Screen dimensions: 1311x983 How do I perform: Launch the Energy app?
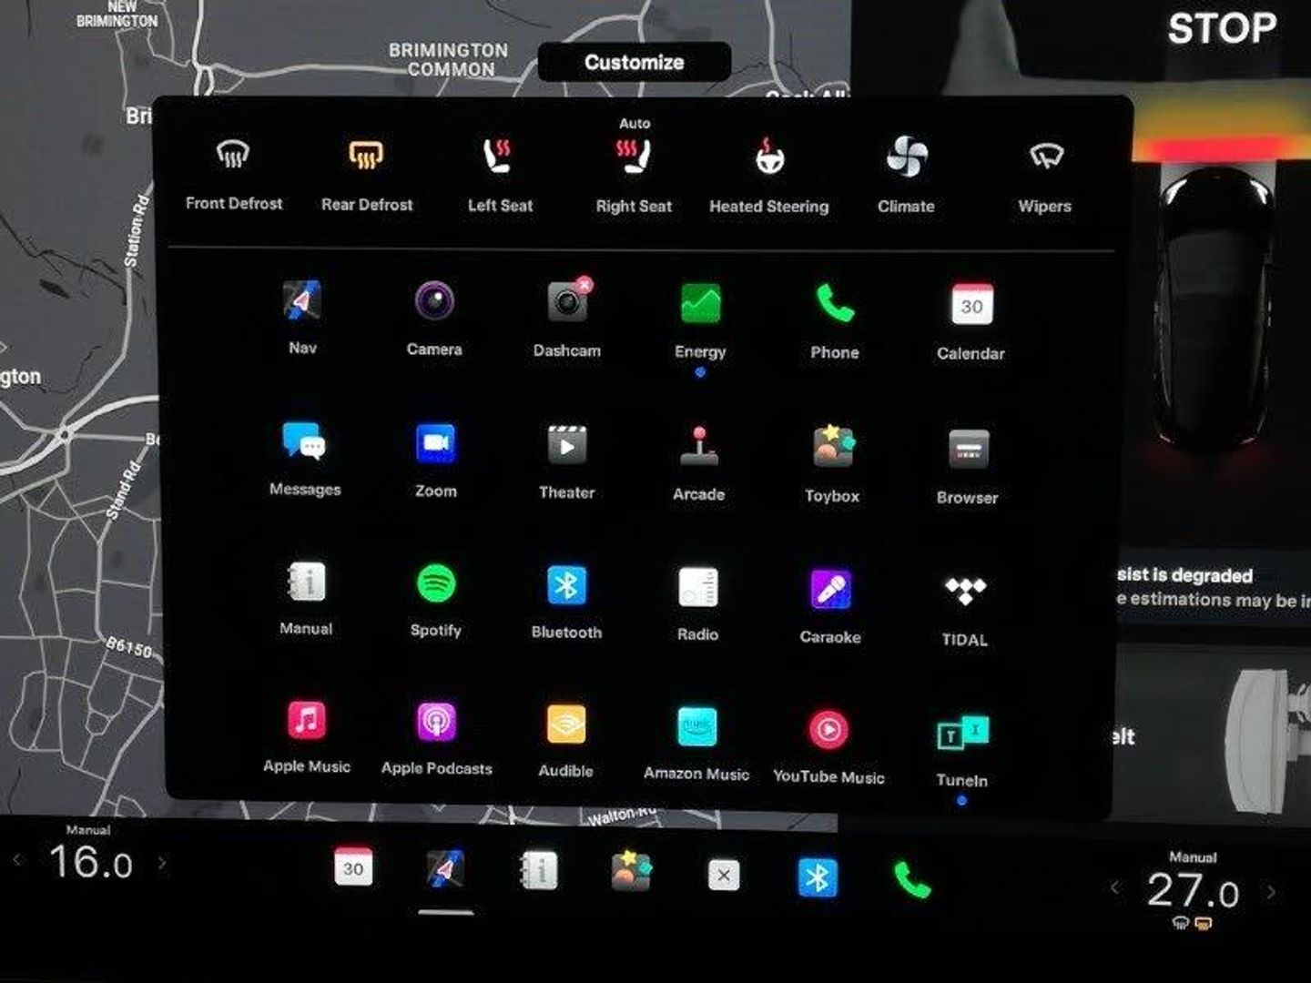click(700, 305)
